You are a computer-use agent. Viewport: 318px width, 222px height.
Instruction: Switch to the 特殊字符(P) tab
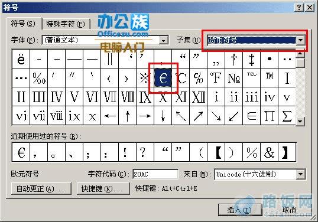pyautogui.click(x=66, y=24)
